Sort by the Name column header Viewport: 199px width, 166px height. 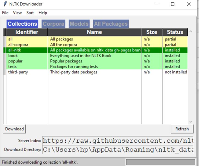(94, 32)
